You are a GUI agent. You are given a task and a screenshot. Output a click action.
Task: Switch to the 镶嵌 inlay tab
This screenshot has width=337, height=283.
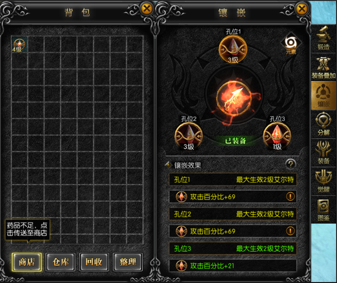(323, 96)
